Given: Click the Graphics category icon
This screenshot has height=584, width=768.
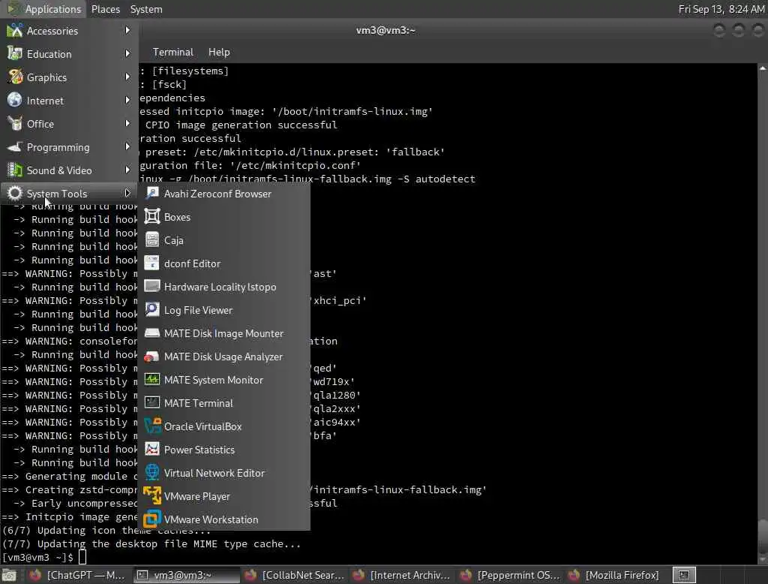Looking at the screenshot, I should click(x=15, y=77).
